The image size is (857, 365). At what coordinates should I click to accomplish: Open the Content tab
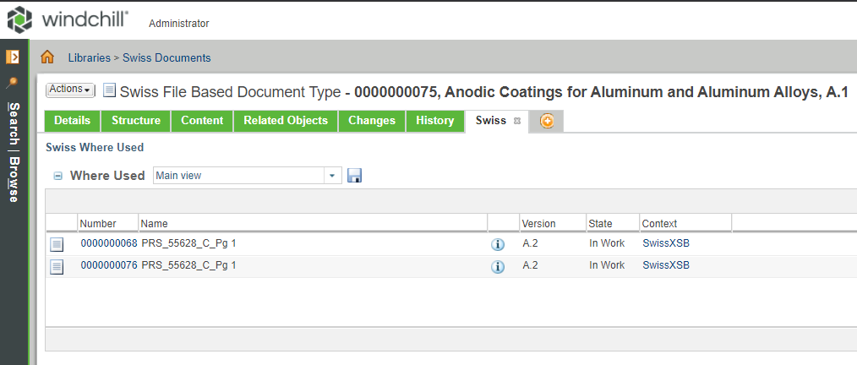[x=202, y=121]
